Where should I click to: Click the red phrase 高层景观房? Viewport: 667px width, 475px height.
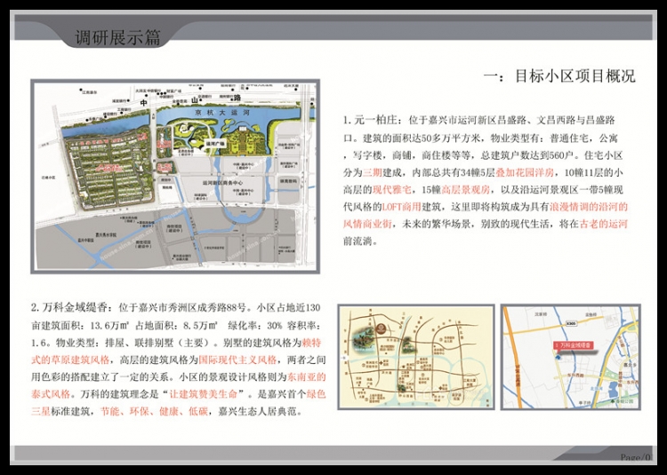(x=466, y=190)
